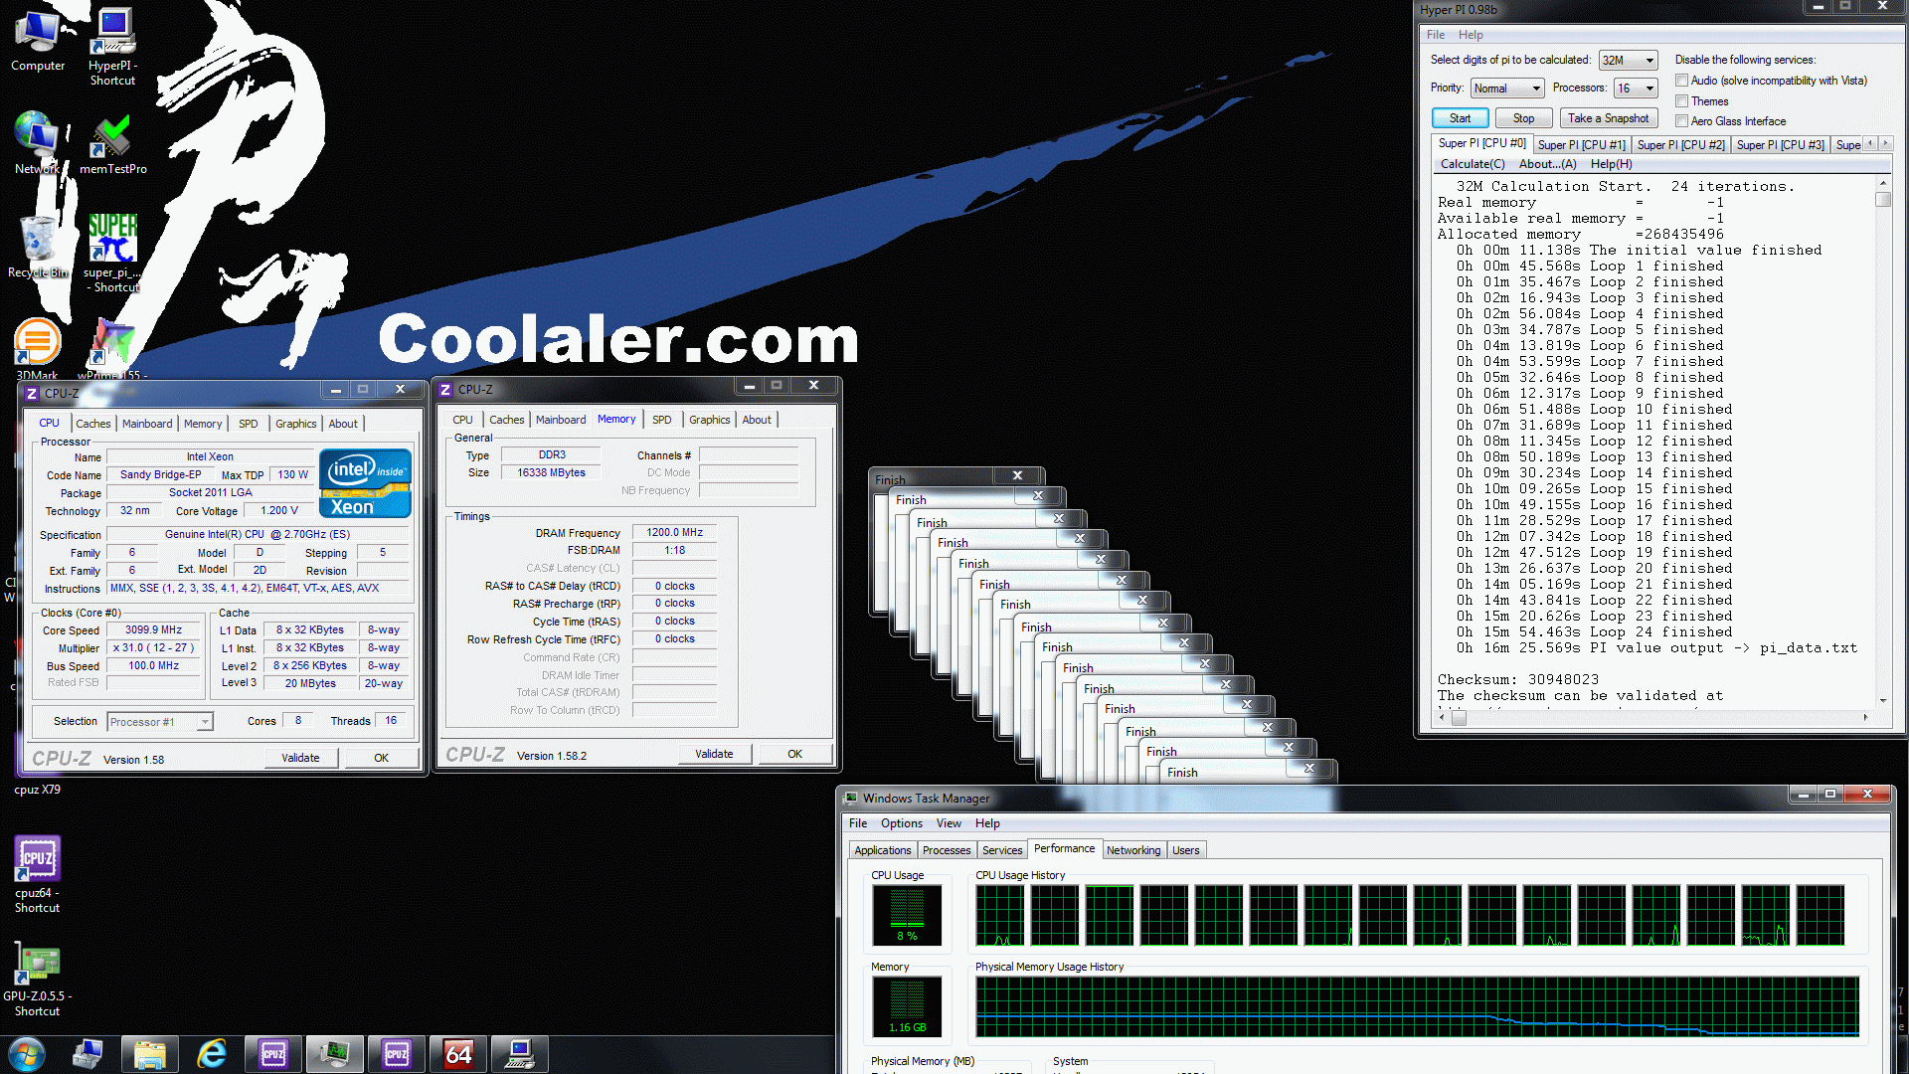Click the Windows Start orb

27,1054
